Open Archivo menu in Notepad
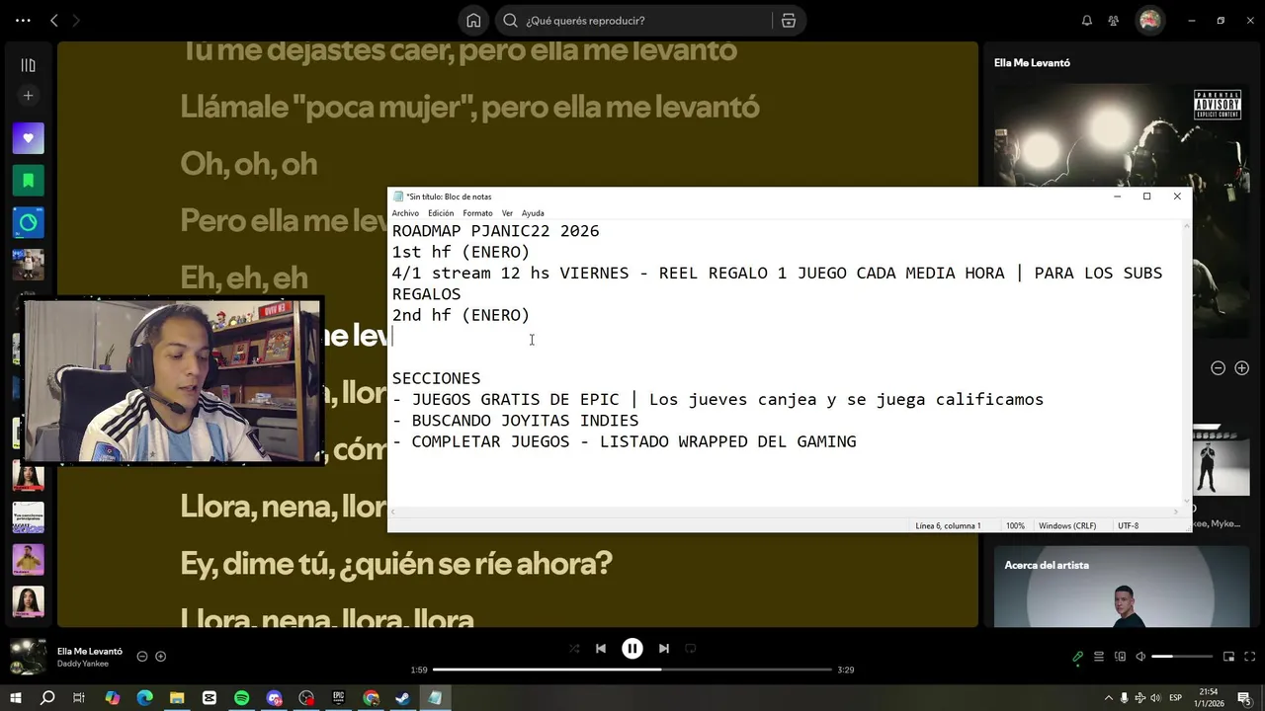The width and height of the screenshot is (1265, 711). point(405,213)
